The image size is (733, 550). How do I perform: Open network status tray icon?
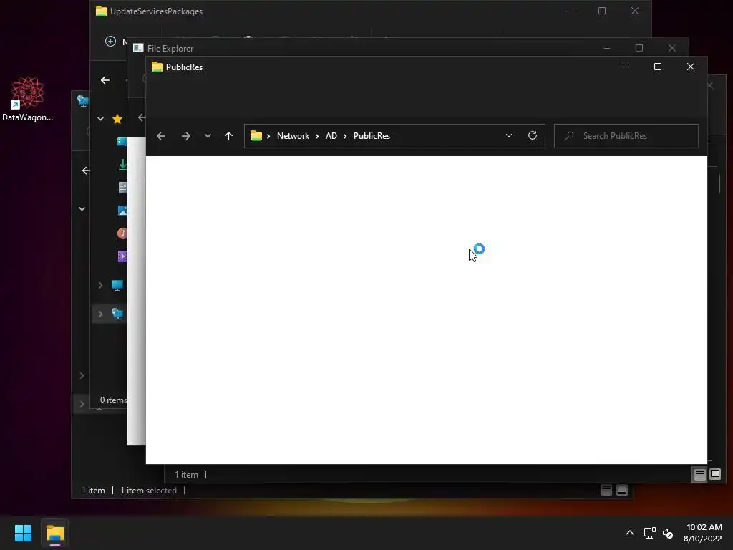tap(649, 533)
